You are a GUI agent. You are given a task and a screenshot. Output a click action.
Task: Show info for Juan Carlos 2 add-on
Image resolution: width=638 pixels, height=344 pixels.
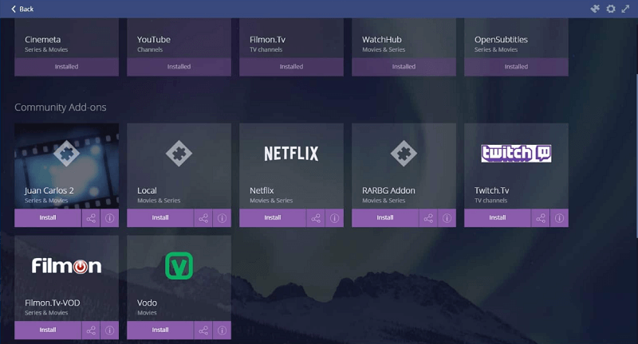110,218
